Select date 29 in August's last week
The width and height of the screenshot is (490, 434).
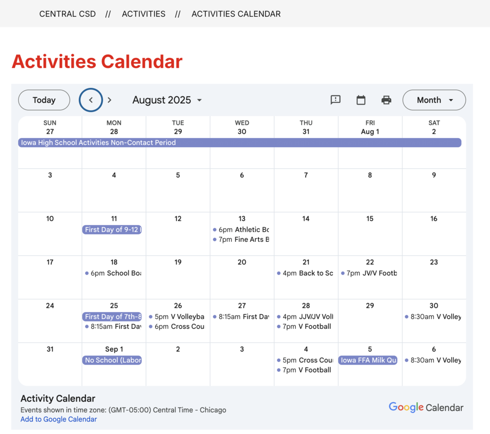370,306
